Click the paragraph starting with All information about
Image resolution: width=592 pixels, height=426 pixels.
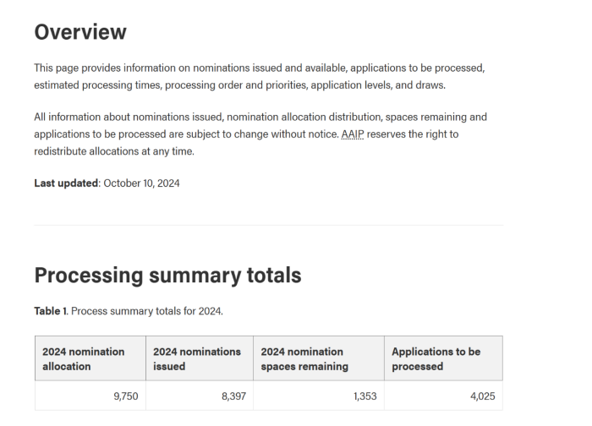[260, 117]
